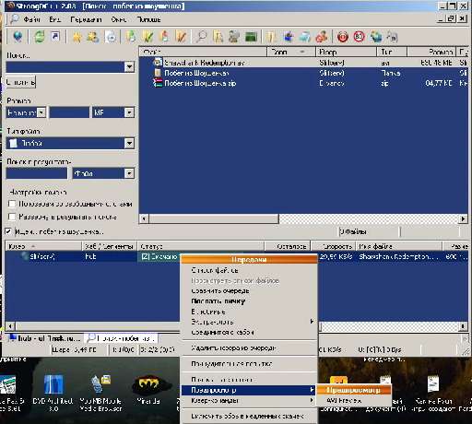This screenshot has height=424, width=472.
Task: Click the search spy toolbar icon
Action: pyautogui.click(x=234, y=37)
